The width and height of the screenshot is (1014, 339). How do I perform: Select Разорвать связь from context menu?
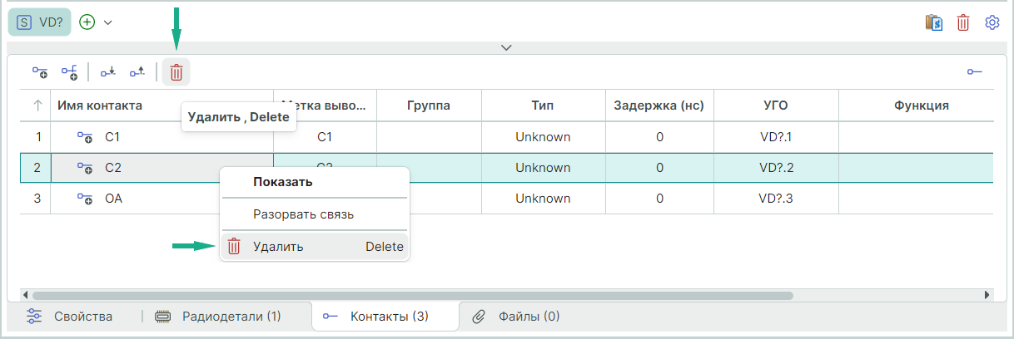pos(304,214)
